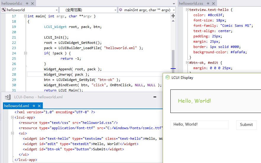The height and width of the screenshot is (163, 261).
Task: Click the Widget_Append call on line 27
Action: click(x=73, y=69)
